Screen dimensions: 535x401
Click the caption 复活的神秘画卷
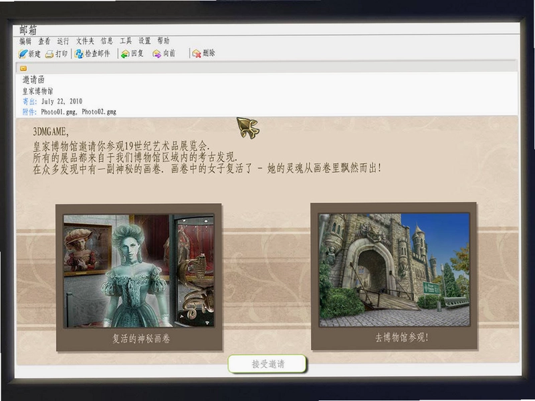pos(141,339)
